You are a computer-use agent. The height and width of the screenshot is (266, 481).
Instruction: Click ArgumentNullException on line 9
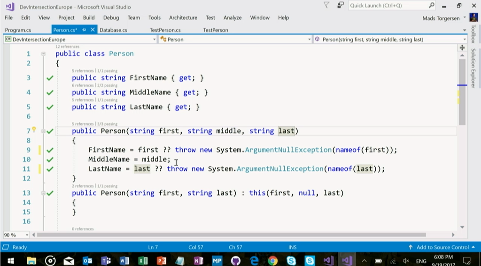(x=288, y=150)
